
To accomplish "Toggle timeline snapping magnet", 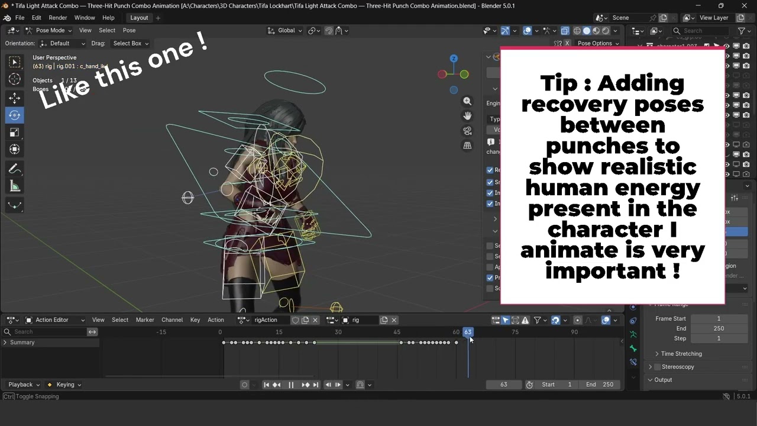I will click(555, 320).
